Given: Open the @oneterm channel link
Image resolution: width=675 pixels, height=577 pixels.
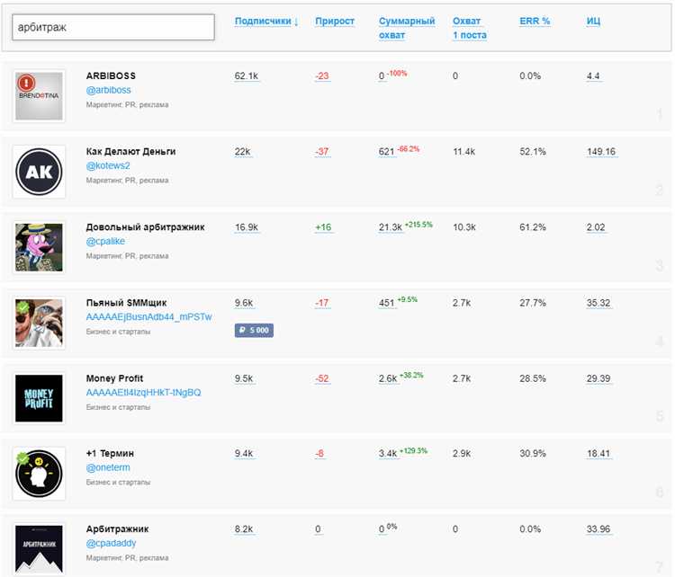Looking at the screenshot, I should click(x=108, y=467).
